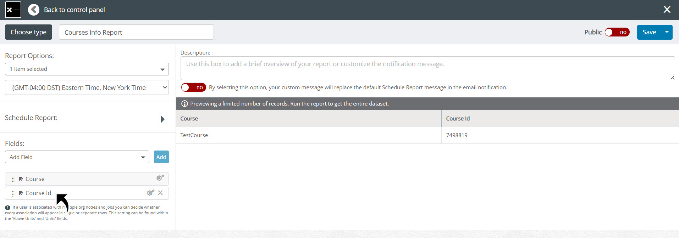679x238 pixels.
Task: Click the report name input field
Action: pyautogui.click(x=136, y=32)
